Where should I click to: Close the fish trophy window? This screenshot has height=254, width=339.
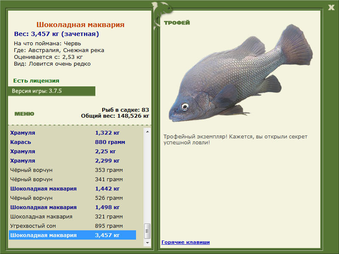coord(331,8)
